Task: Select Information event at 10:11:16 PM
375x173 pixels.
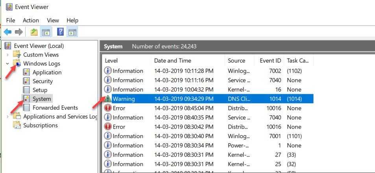Action: pyautogui.click(x=208, y=80)
